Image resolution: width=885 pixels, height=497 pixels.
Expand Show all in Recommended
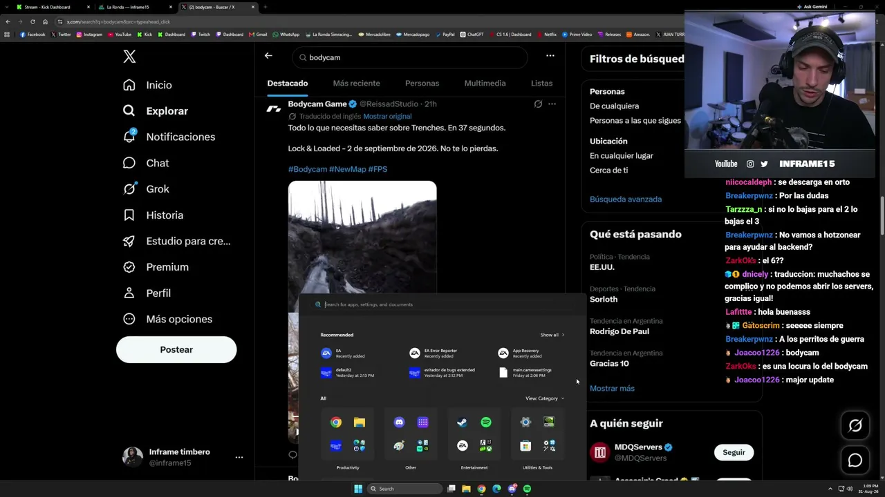tap(552, 335)
